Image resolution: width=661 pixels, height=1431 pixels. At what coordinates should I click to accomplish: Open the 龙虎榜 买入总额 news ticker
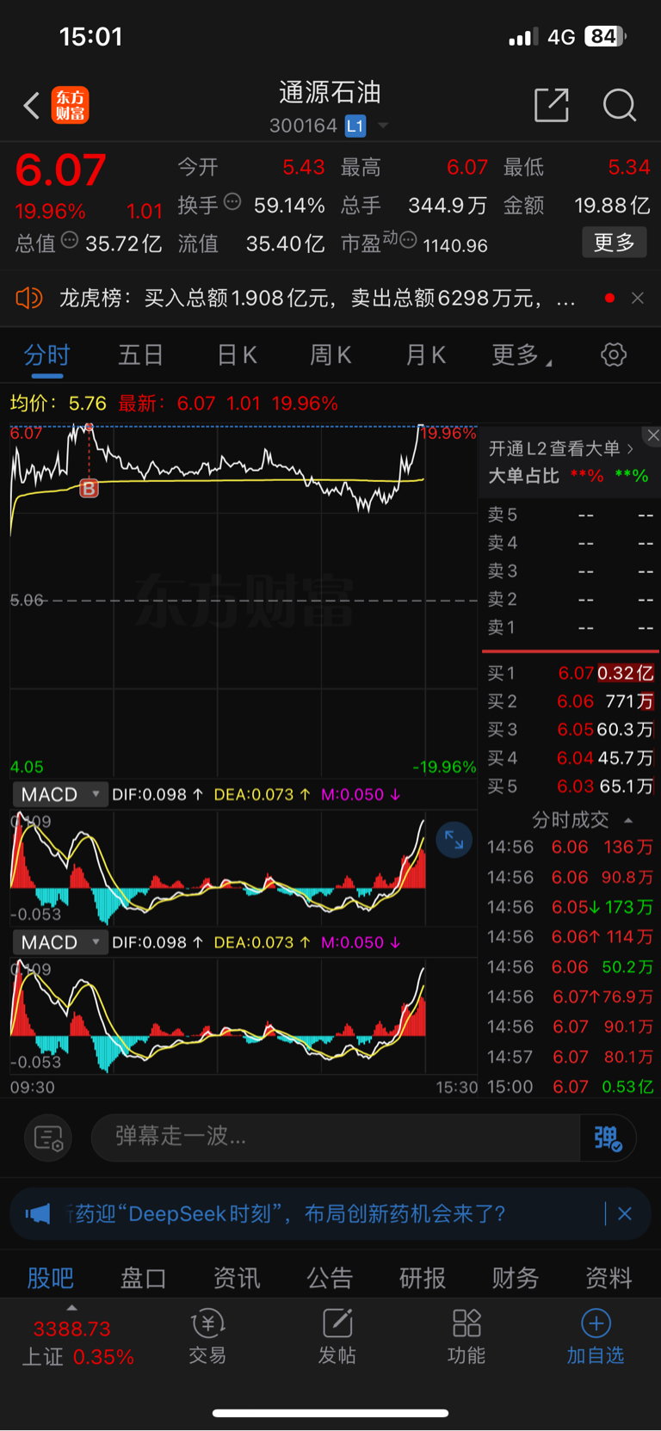(317, 298)
